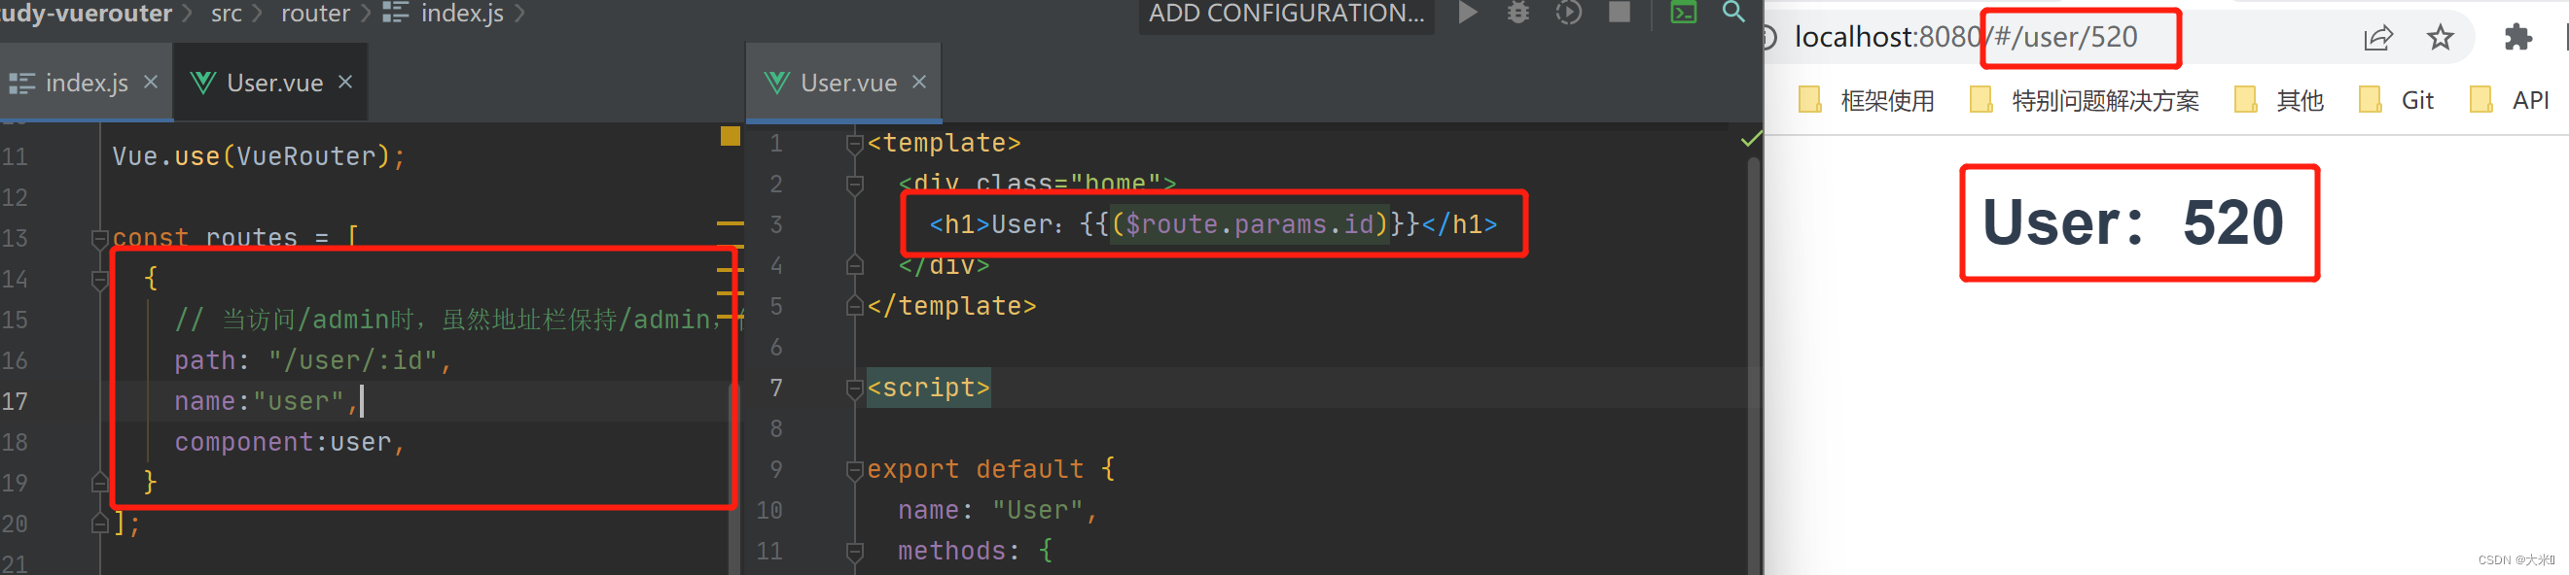Click the src breadcrumb
This screenshot has height=575, width=2569.
(x=227, y=13)
